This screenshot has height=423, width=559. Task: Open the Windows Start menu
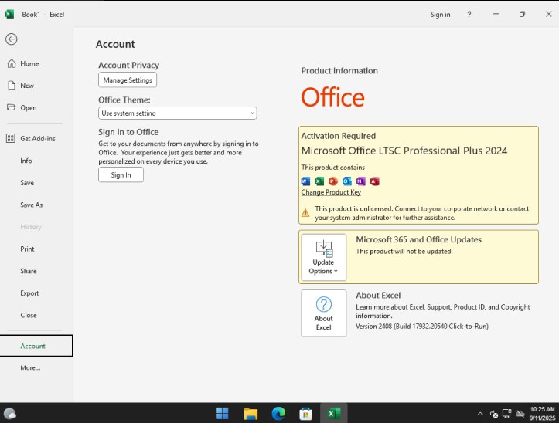click(223, 414)
